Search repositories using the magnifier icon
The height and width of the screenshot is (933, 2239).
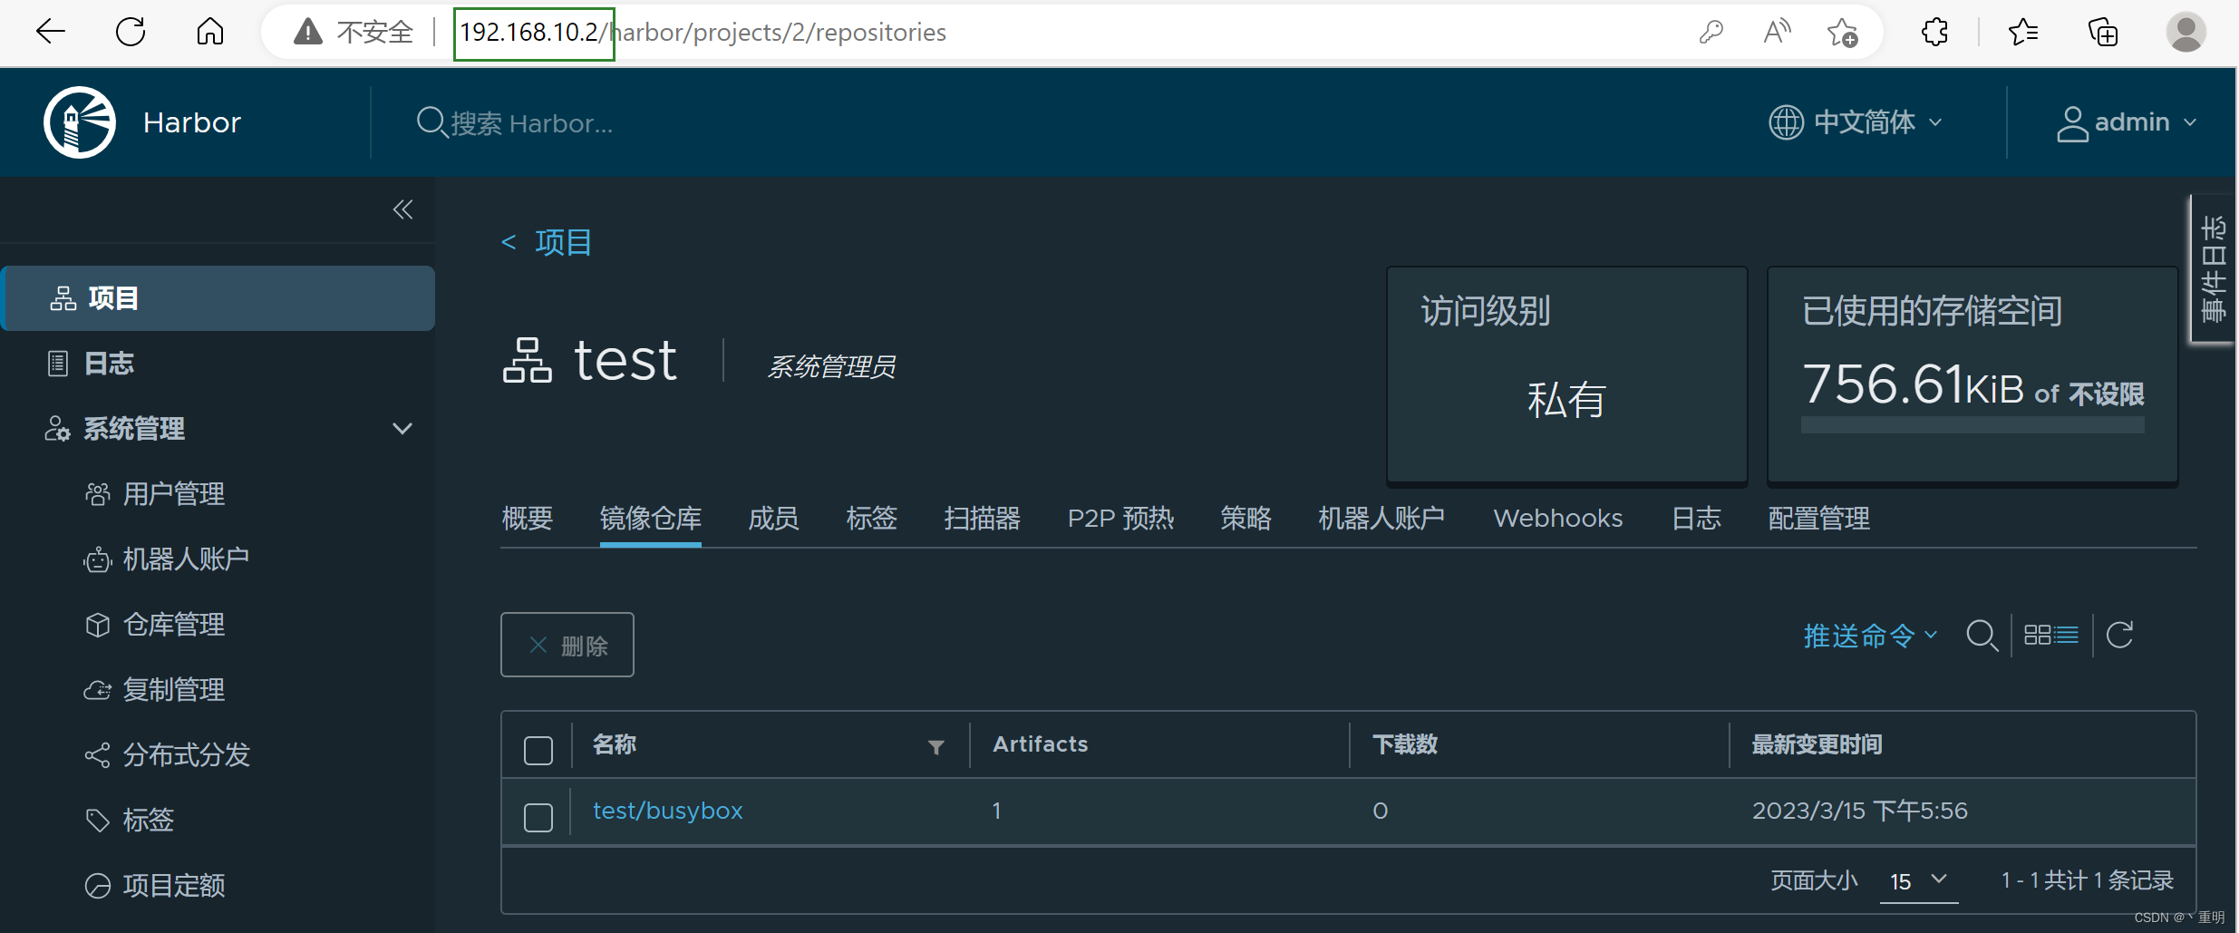click(x=1982, y=635)
